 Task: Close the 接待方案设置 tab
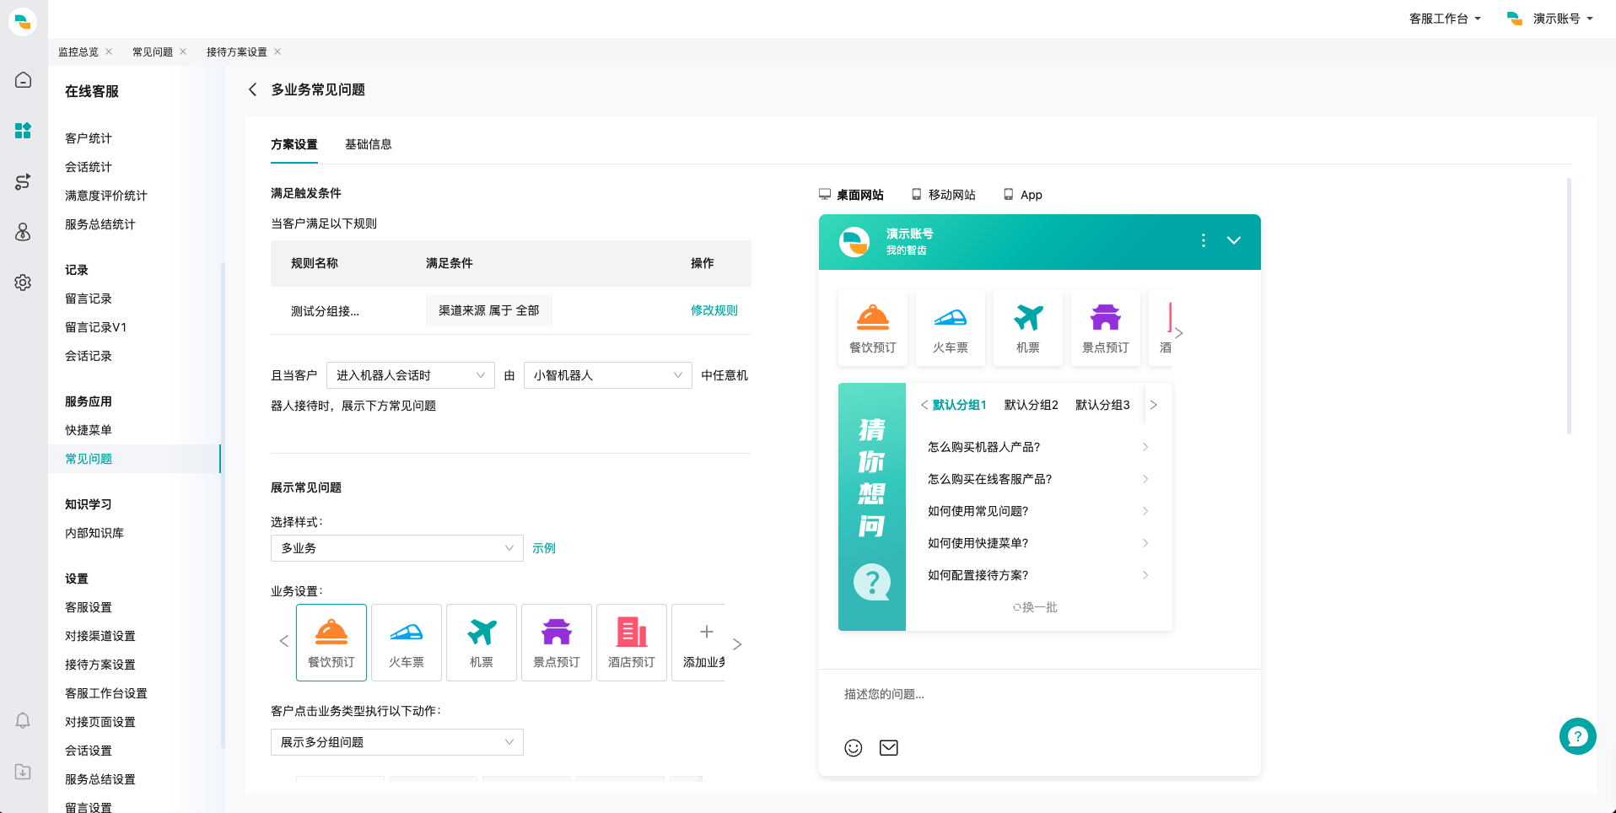pos(277,51)
